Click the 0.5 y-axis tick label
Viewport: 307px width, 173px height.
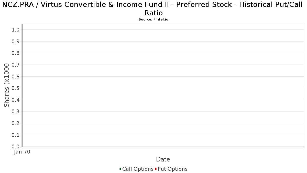tap(16, 88)
